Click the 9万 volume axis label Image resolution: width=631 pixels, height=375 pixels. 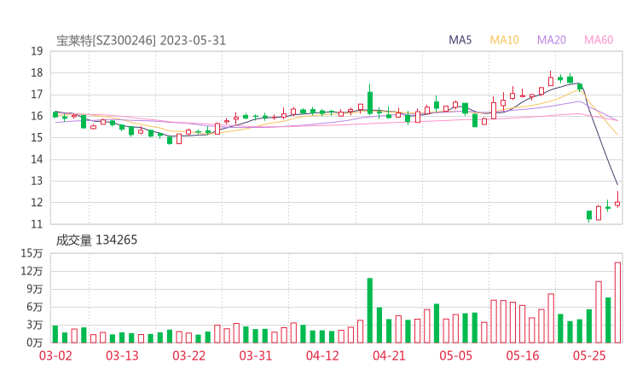coord(35,289)
